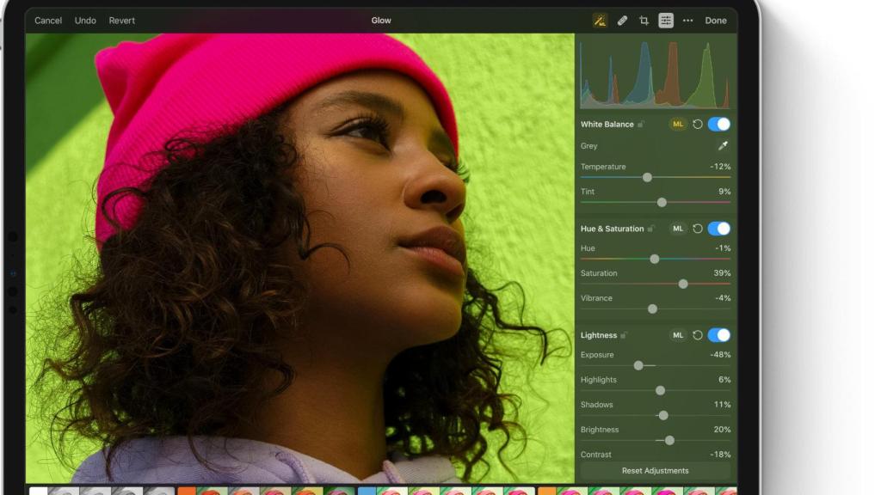Select the Crop tool
This screenshot has width=881, height=495.
tap(644, 20)
